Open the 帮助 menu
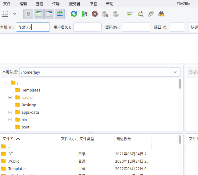 [110, 4]
